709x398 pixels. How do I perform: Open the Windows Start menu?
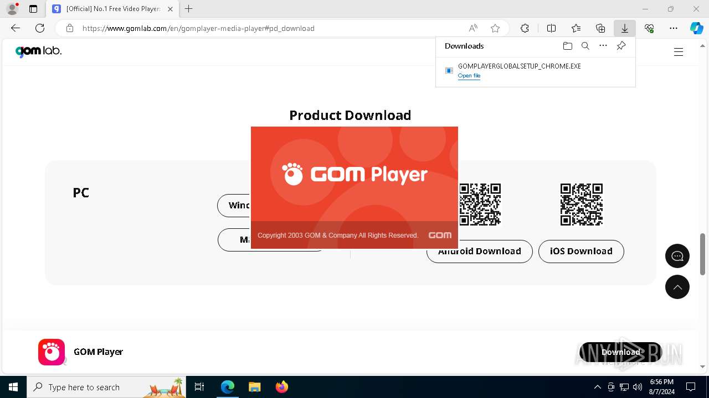coord(13,387)
